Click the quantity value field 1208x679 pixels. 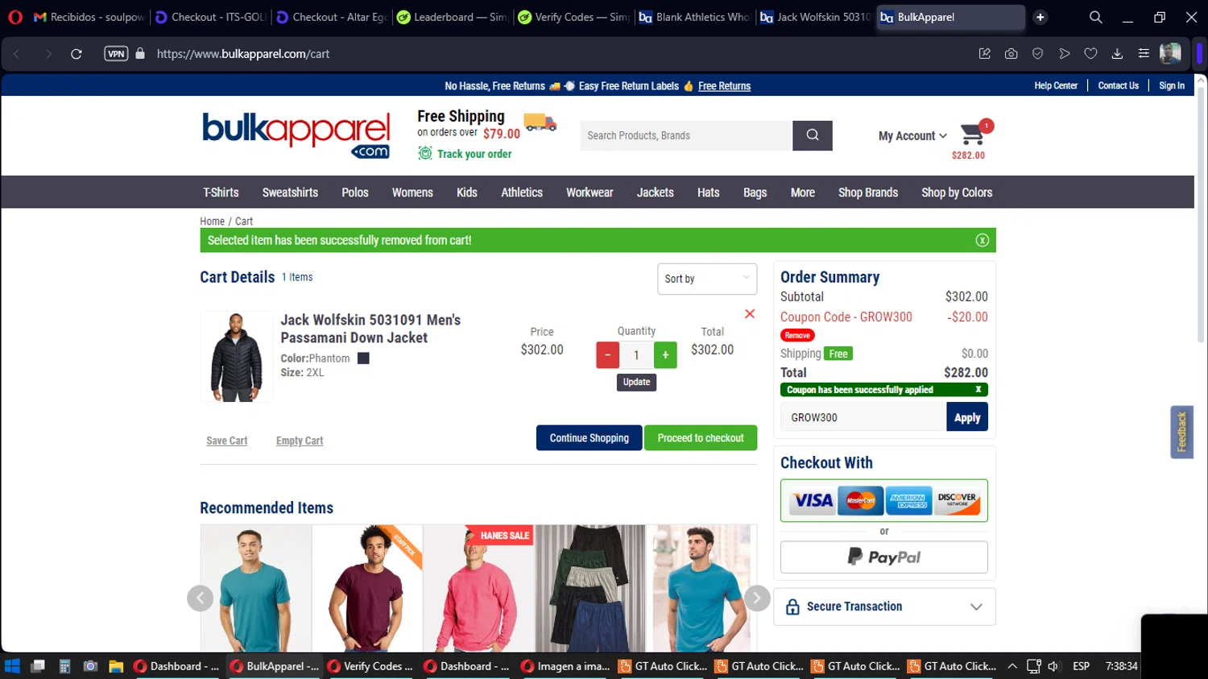pyautogui.click(x=636, y=354)
